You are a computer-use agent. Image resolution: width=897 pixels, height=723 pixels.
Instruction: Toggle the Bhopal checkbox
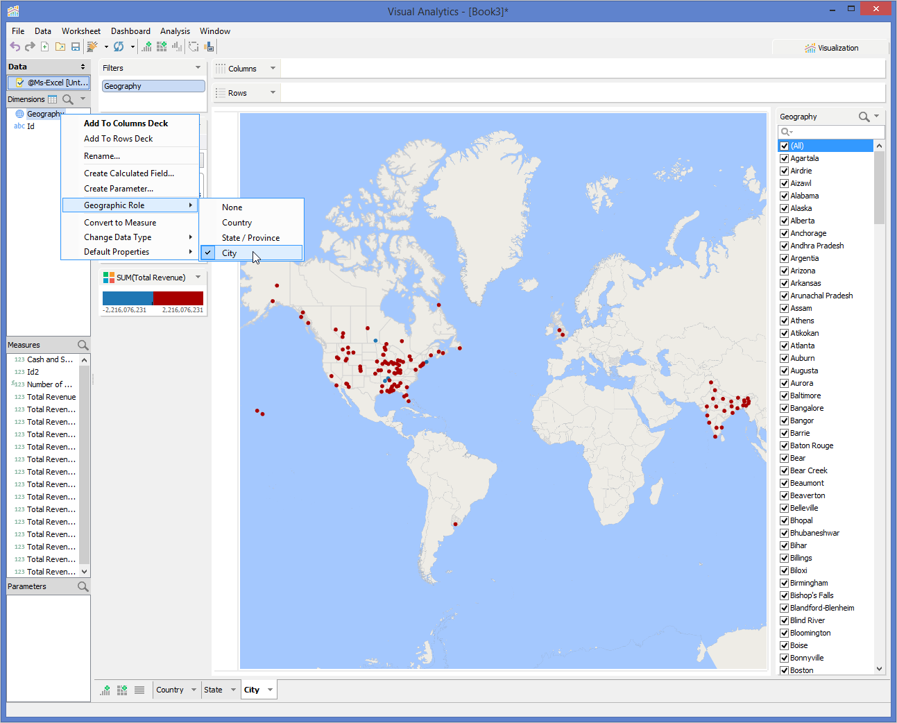pyautogui.click(x=784, y=520)
